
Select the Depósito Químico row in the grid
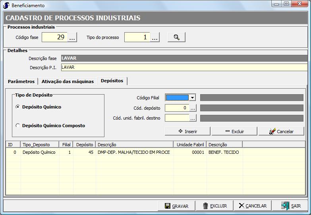[x=39, y=152]
